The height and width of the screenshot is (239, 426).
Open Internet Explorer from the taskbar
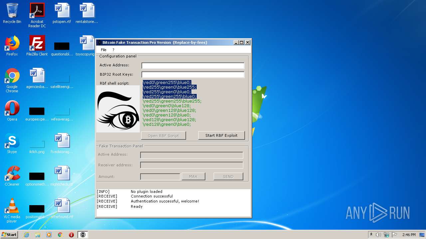coord(26,235)
